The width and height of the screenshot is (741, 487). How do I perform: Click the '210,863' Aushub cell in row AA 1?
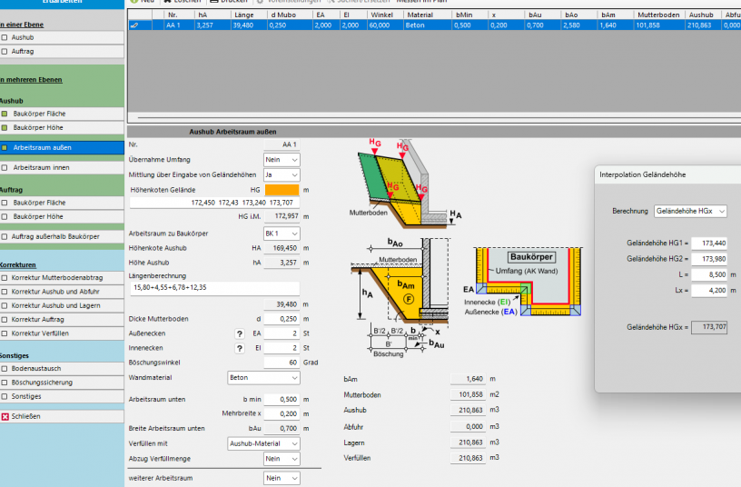tap(704, 25)
